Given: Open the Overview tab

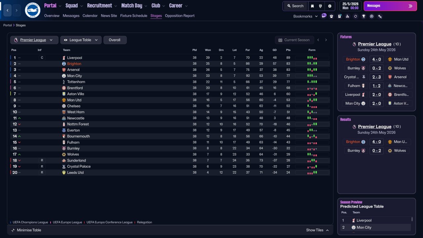Looking at the screenshot, I should pos(52,16).
